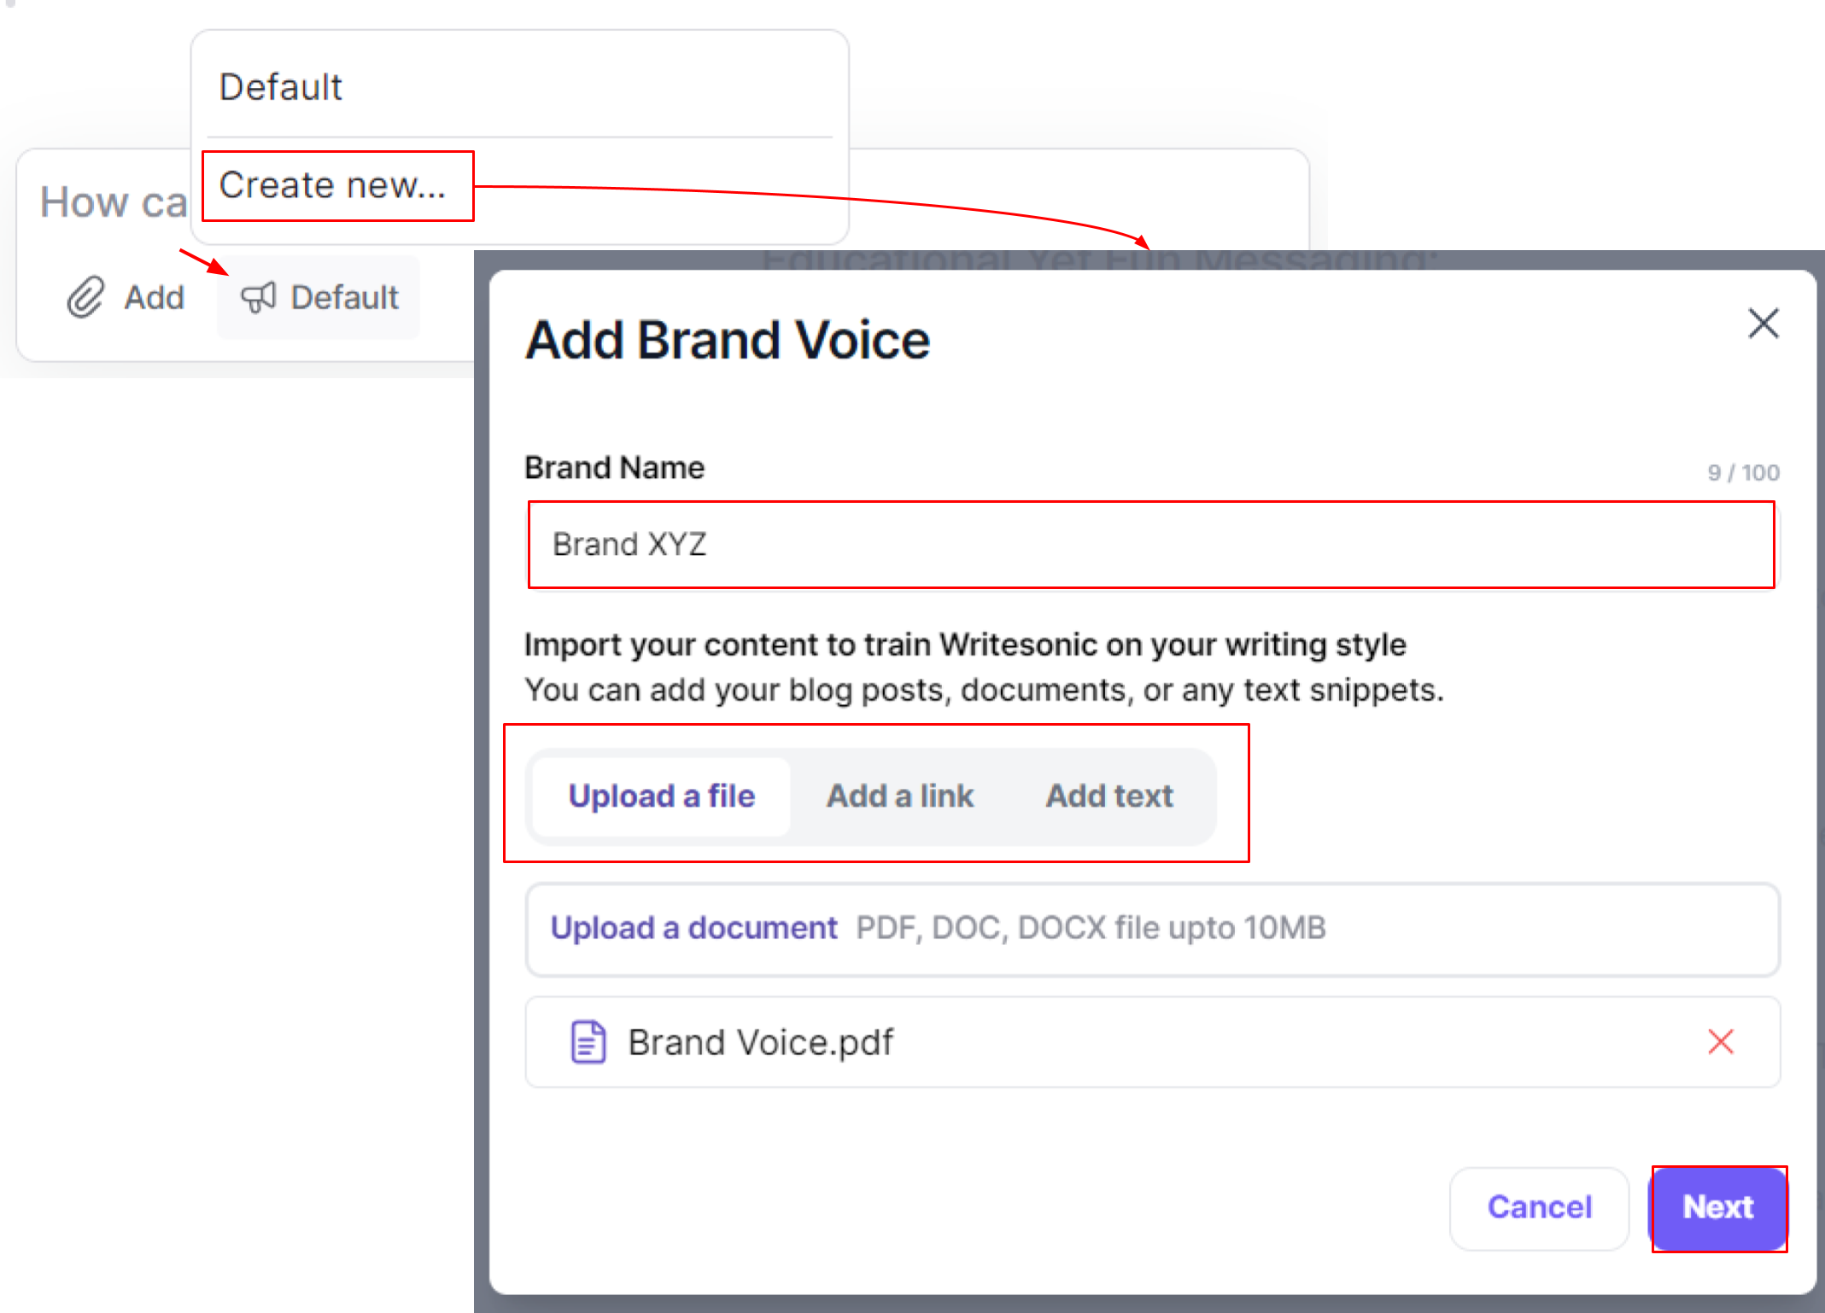Switch to Add a link tab
1825x1313 pixels.
pyautogui.click(x=899, y=796)
